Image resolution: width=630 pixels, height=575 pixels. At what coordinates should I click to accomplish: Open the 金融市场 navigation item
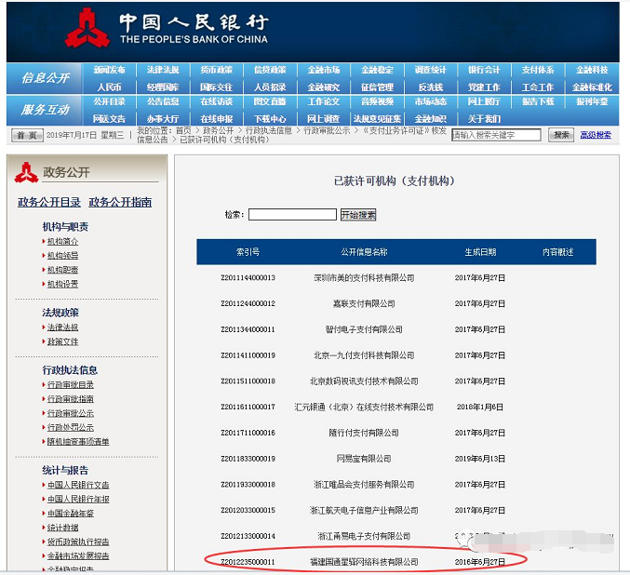click(x=324, y=70)
